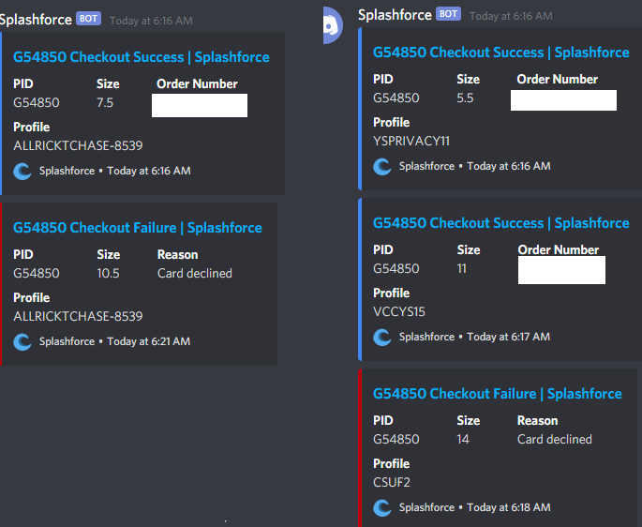Click footer text Today at 6:21 AM
The image size is (642, 527).
(x=149, y=341)
